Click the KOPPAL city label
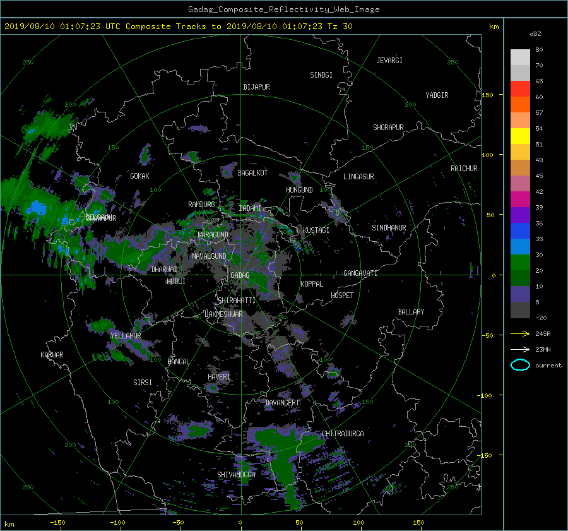The height and width of the screenshot is (531, 568). (312, 283)
